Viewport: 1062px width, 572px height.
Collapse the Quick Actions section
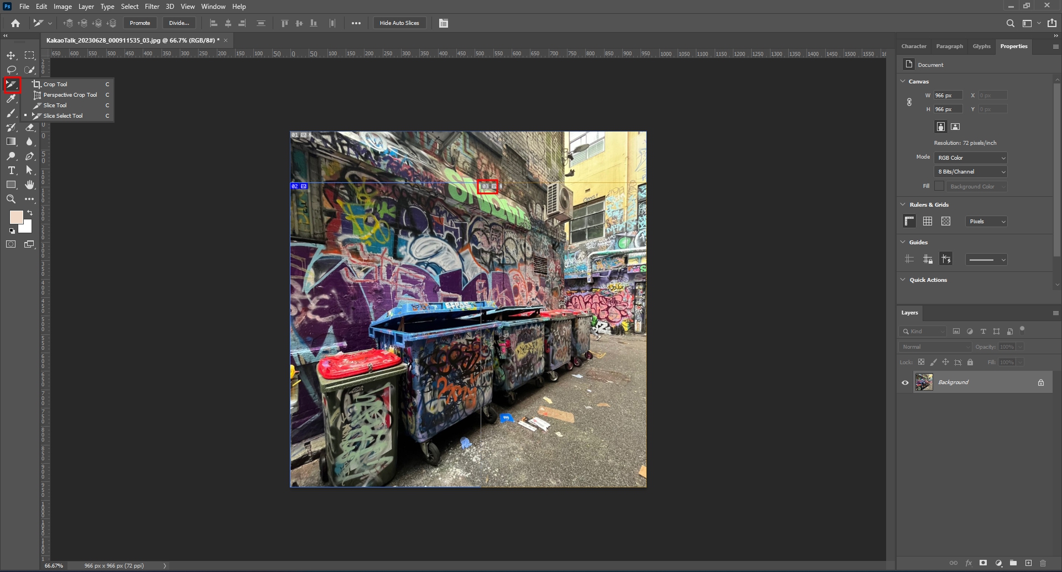coord(903,280)
